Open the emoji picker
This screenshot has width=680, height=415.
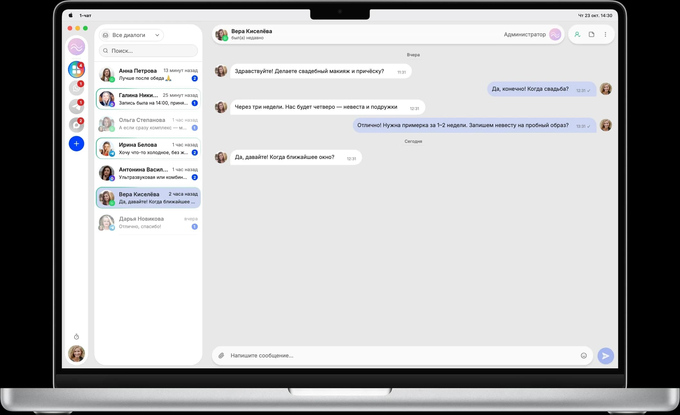[x=584, y=355]
